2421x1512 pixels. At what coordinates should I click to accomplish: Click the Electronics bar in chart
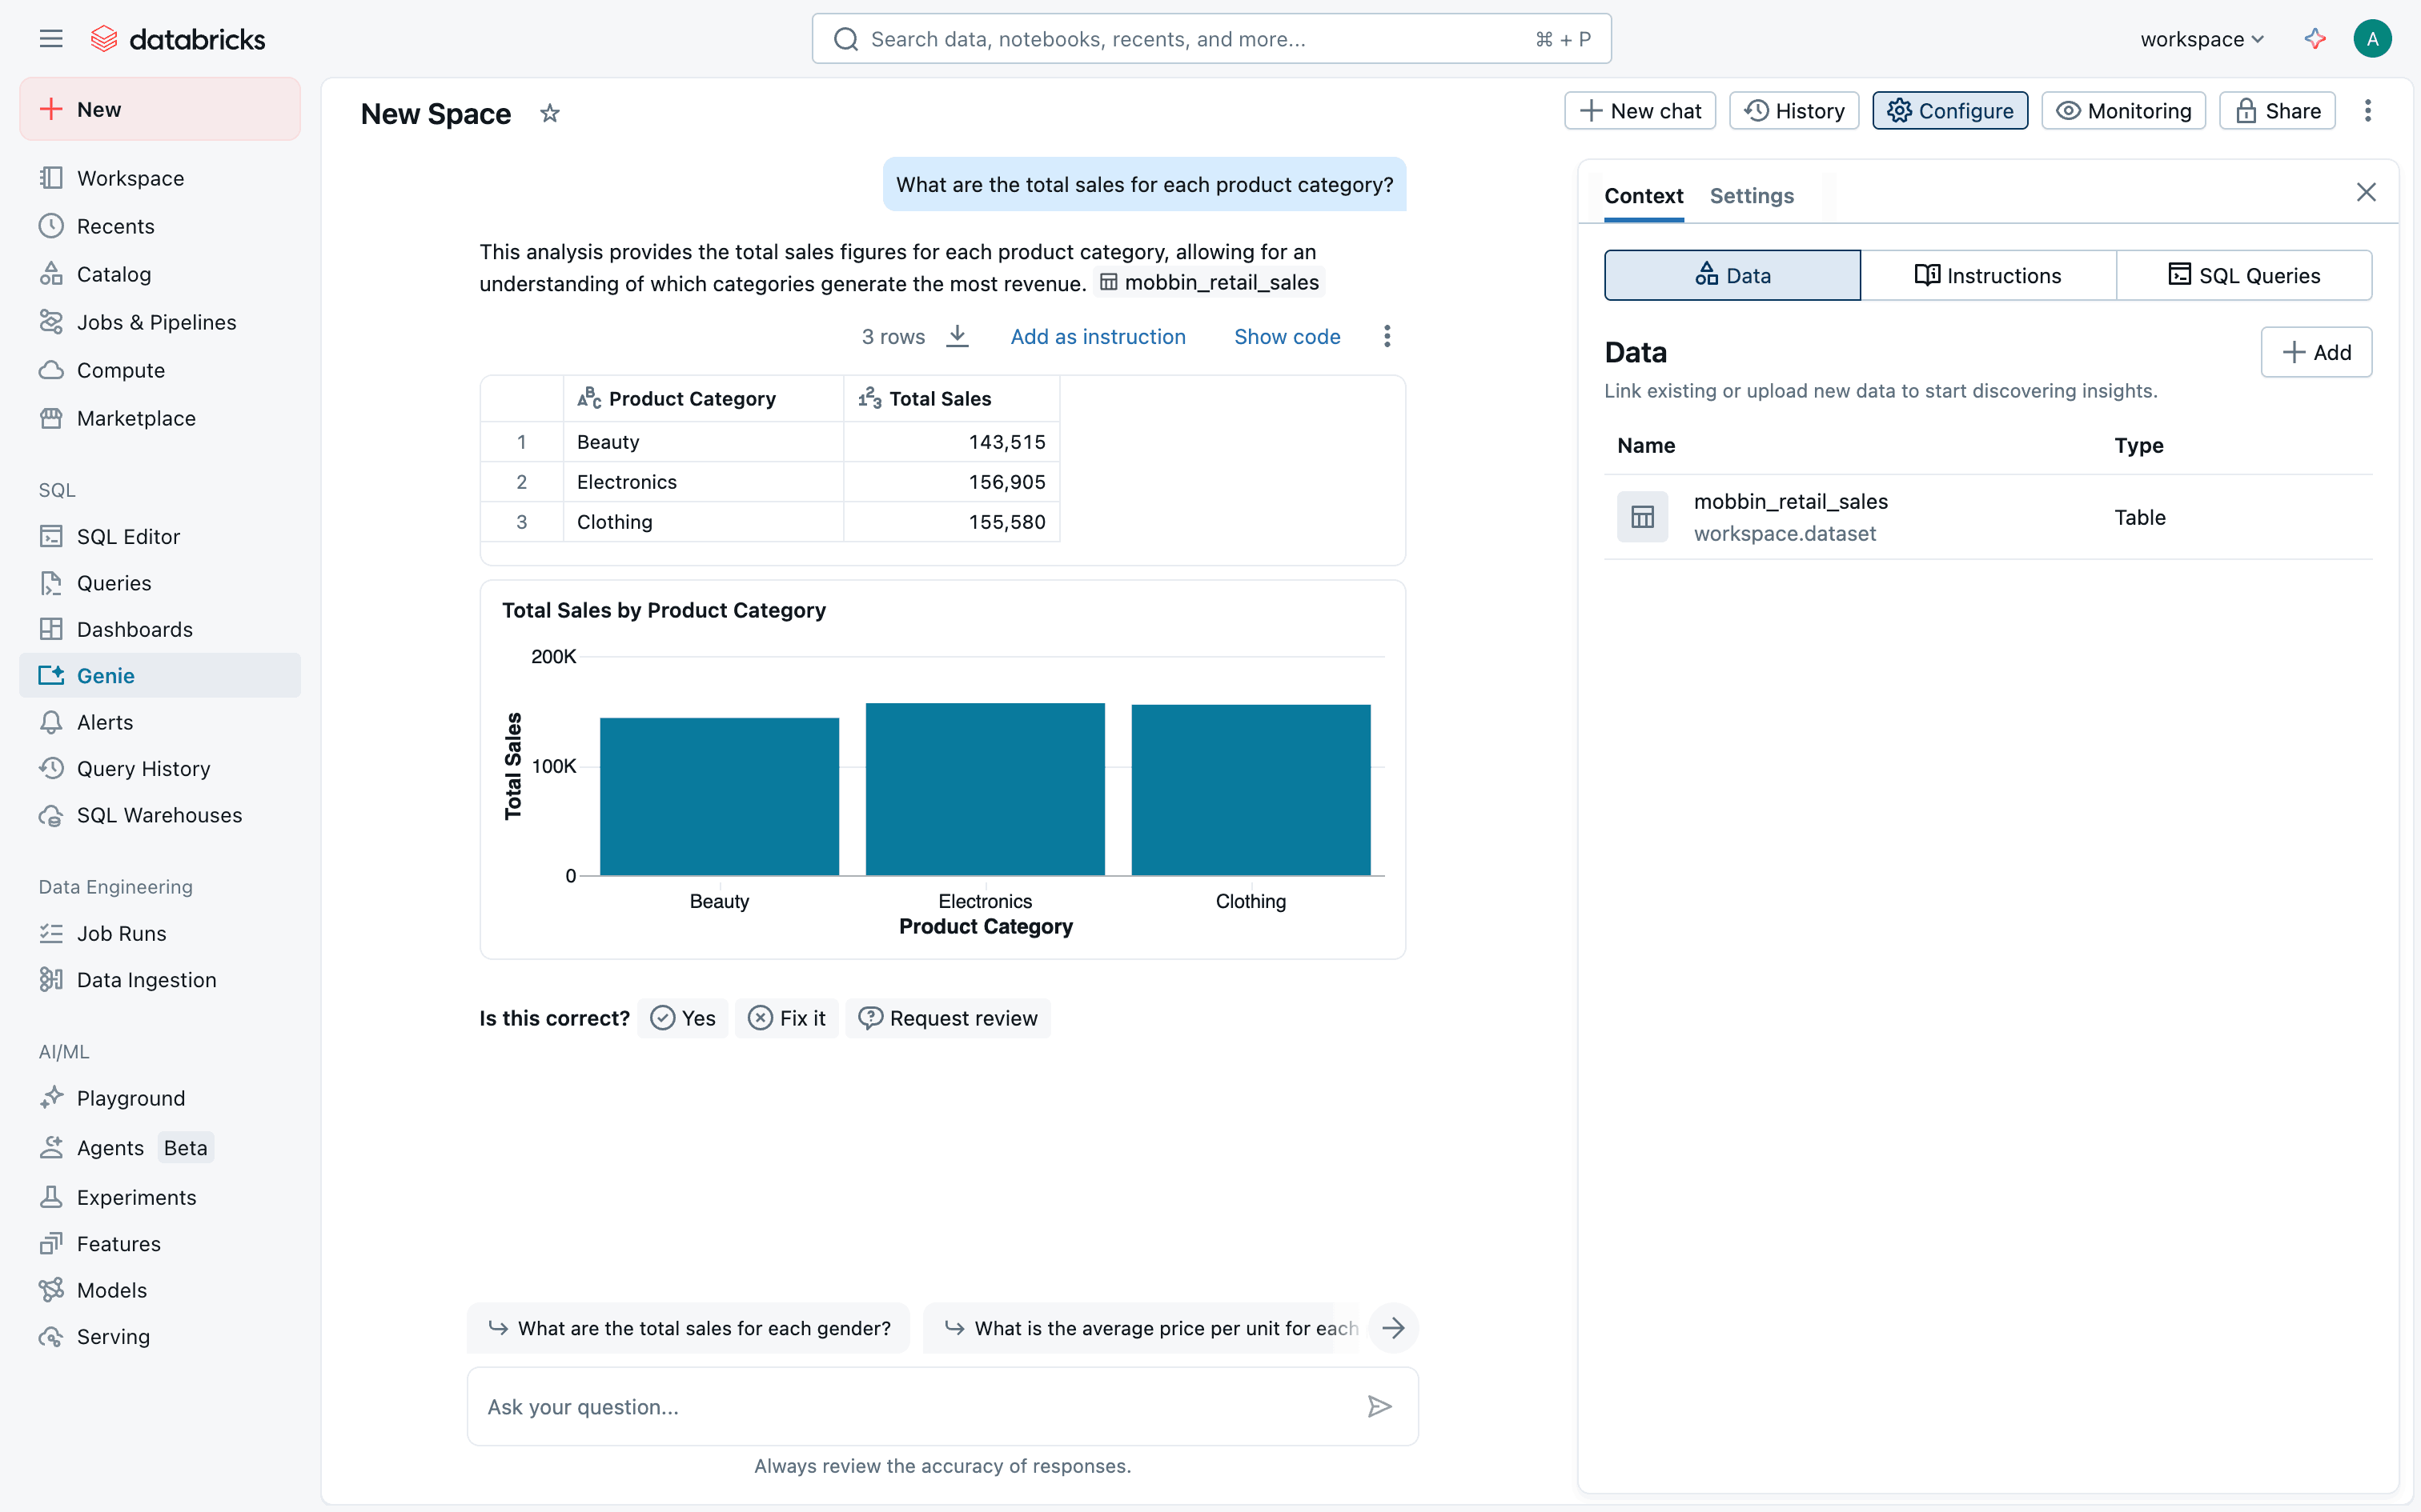pyautogui.click(x=985, y=790)
